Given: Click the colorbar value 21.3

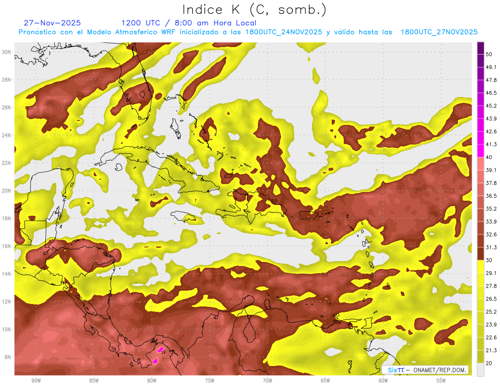Looking at the screenshot, I should tap(491, 351).
